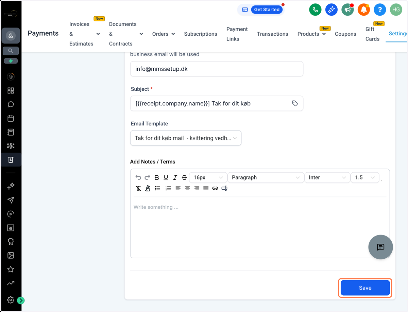Insert a numbered list
This screenshot has width=408, height=312.
coord(168,188)
